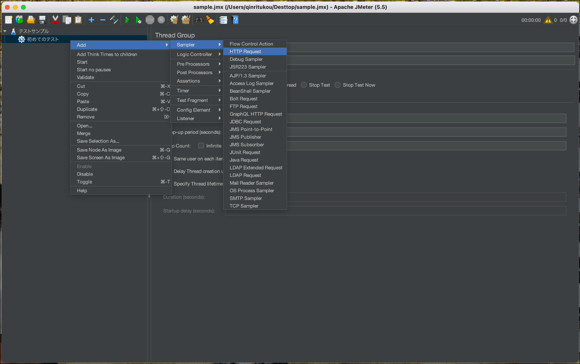Click the Save floppy disk icon
This screenshot has height=364, width=580.
tap(42, 20)
